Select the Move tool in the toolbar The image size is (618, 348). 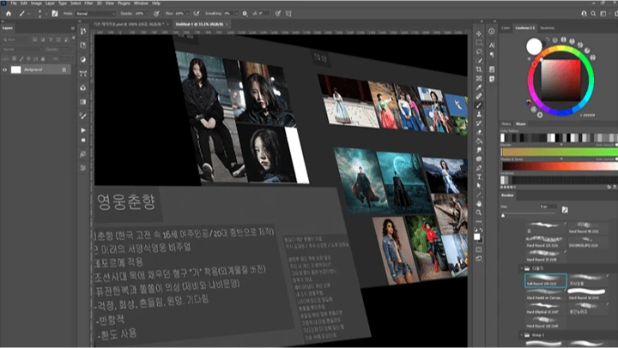tap(479, 33)
